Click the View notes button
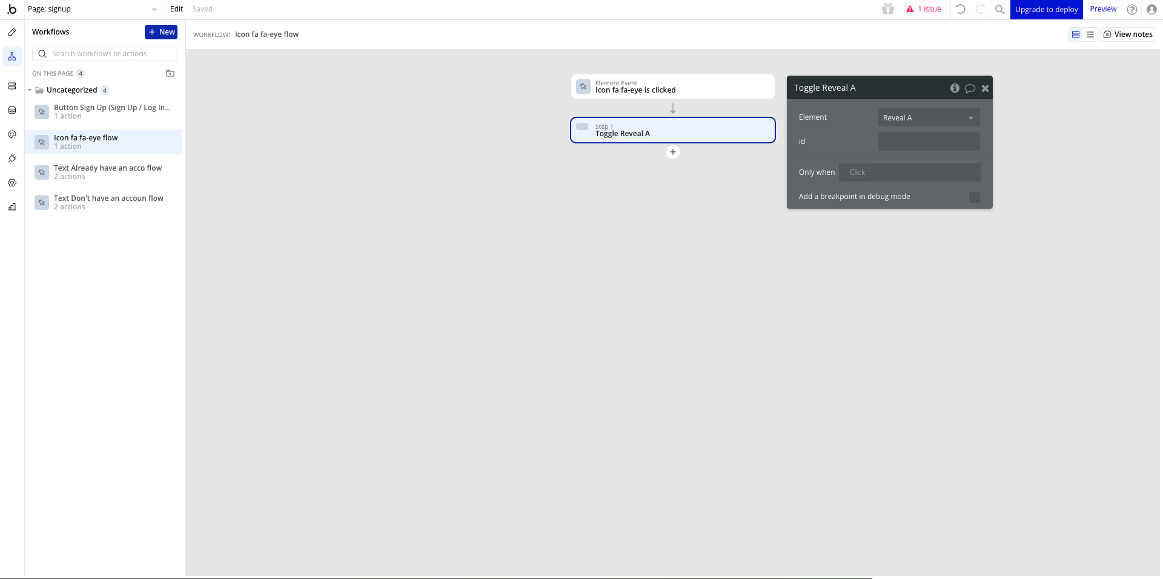This screenshot has height=579, width=1163. (x=1128, y=34)
